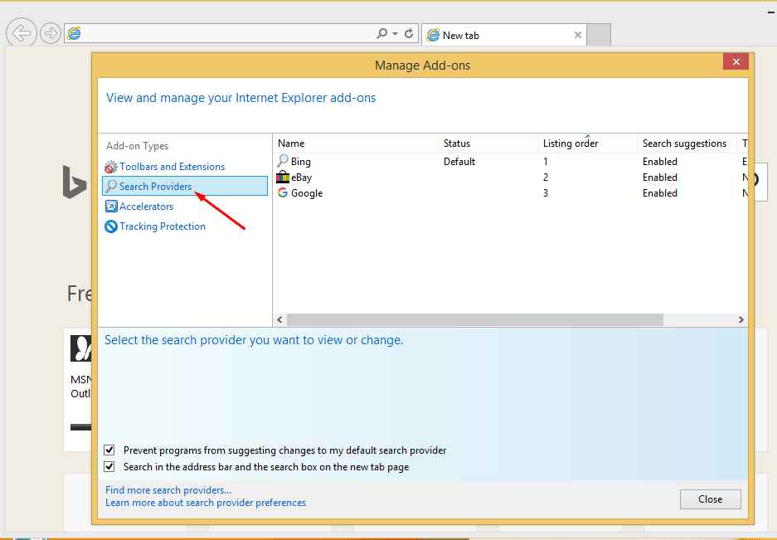The height and width of the screenshot is (540, 777).
Task: Click the Internet Explorer icon in address bar
Action: tap(75, 33)
